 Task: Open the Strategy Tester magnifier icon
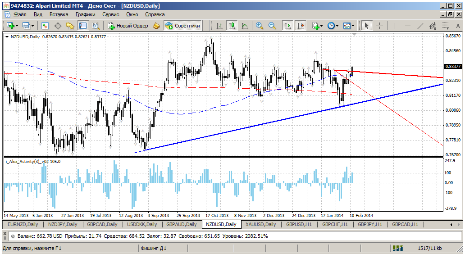point(96,26)
